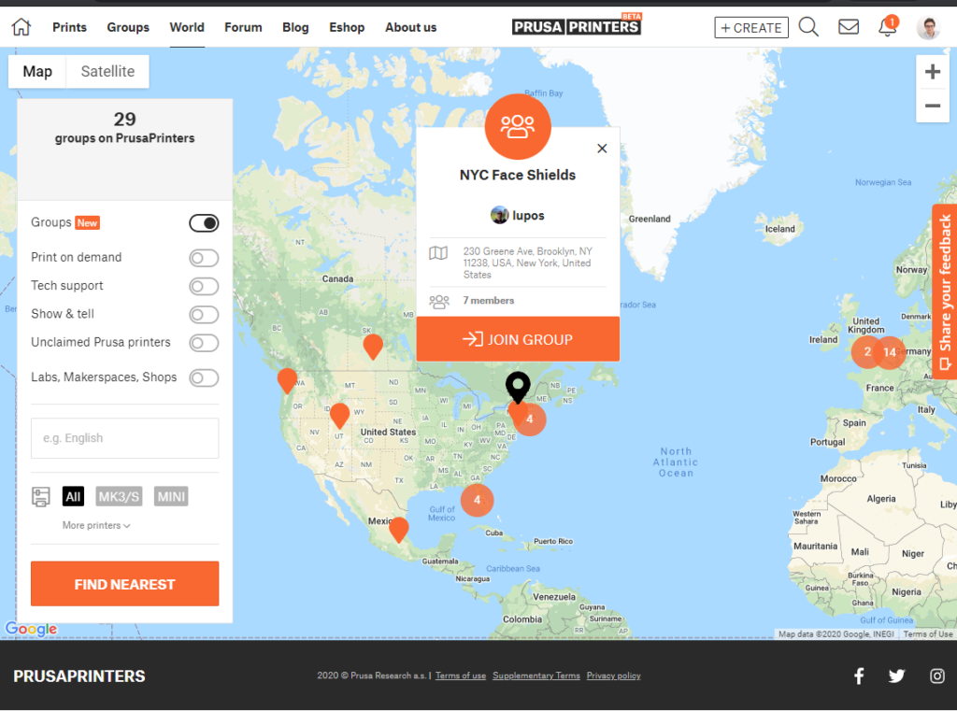Screen dimensions: 957x711
Task: Open the Facebook footer icon
Action: point(859,675)
